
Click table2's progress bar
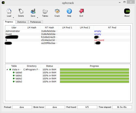pos(94,79)
